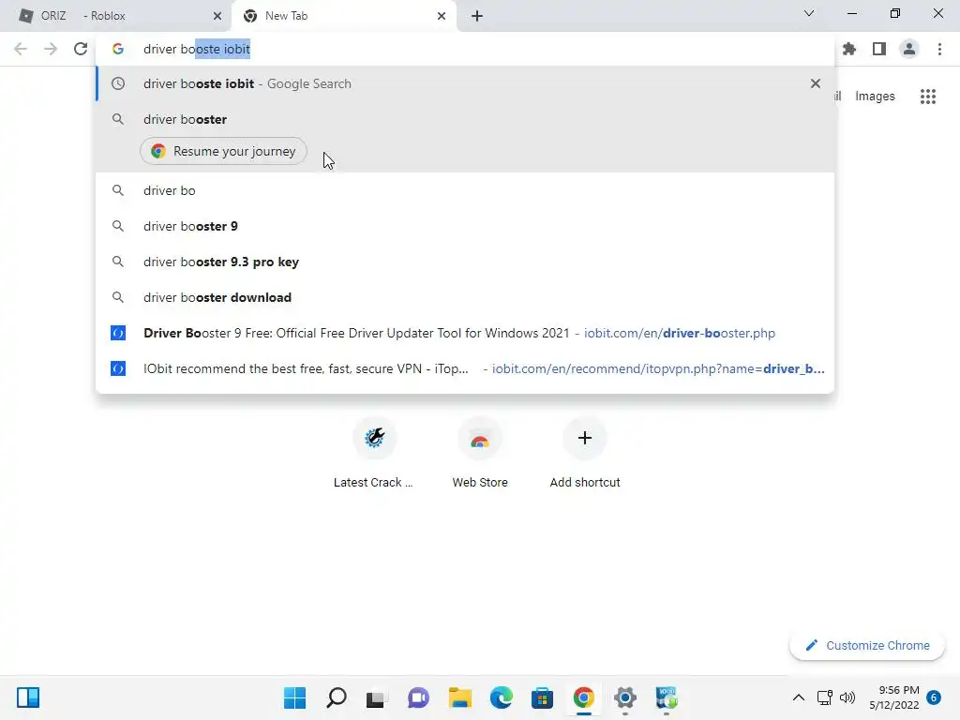Open the IObit recommend VPN page suggestion
Screen dimensions: 960x720
tap(465, 368)
